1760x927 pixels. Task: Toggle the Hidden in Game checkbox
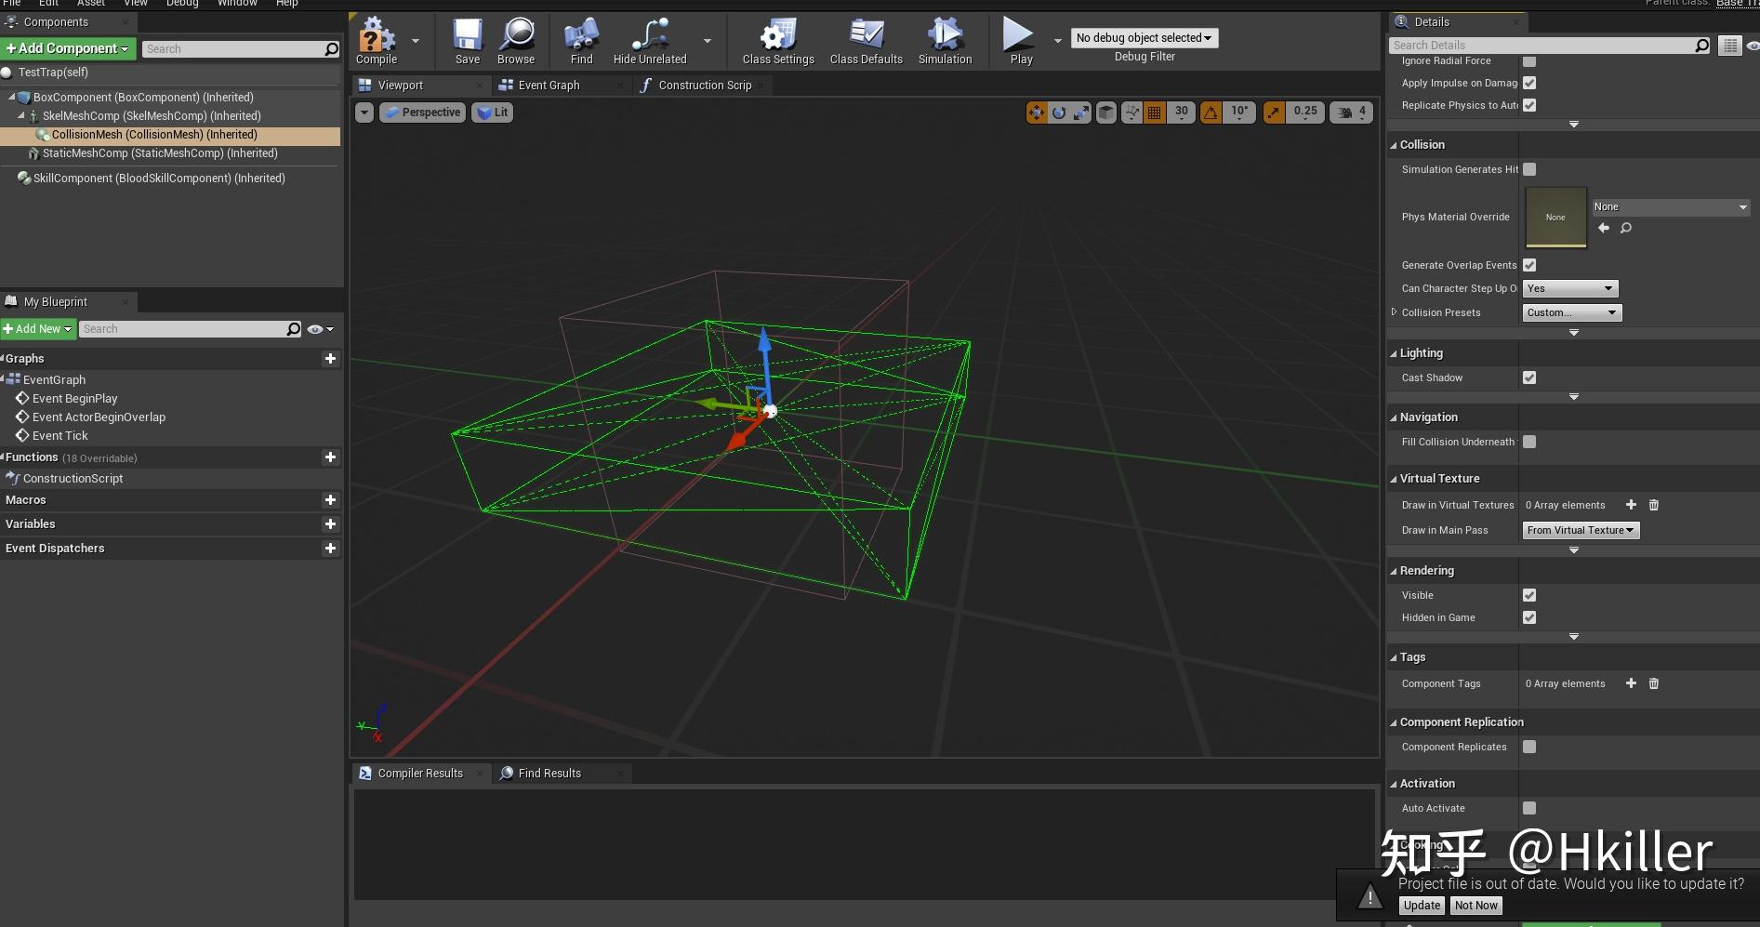pos(1529,617)
